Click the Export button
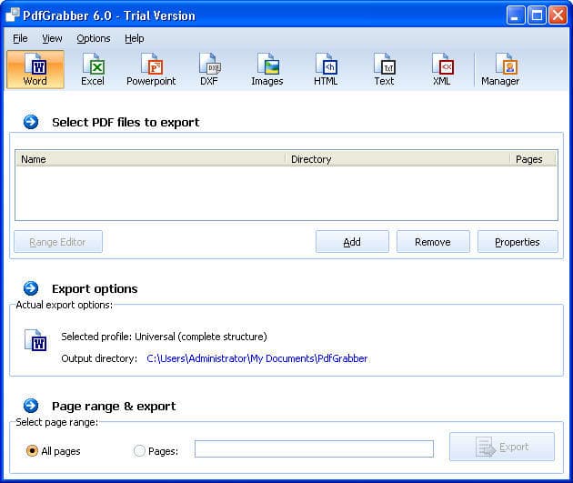This screenshot has width=573, height=483. click(502, 447)
